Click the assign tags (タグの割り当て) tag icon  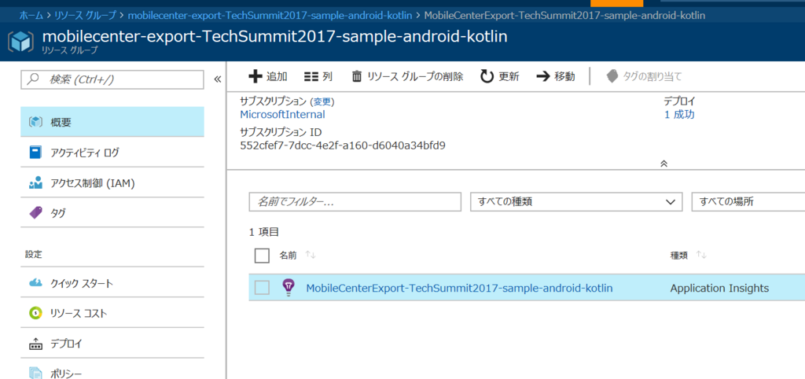[612, 76]
